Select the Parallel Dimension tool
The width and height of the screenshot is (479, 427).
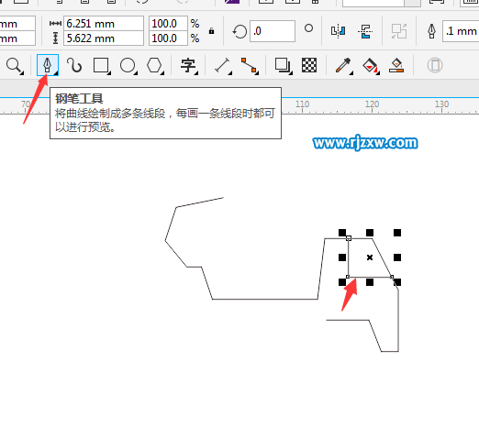coord(223,65)
